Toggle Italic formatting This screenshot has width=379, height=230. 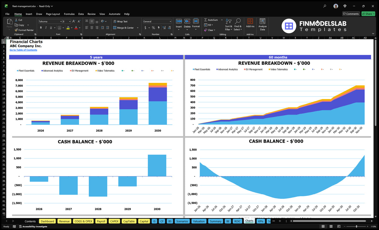click(x=46, y=28)
